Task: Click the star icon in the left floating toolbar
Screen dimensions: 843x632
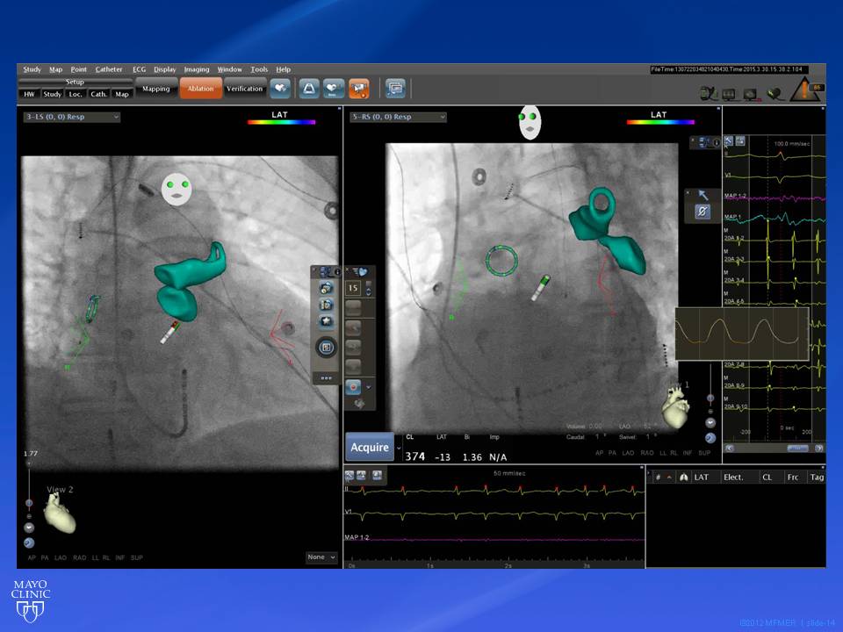Action: [x=326, y=320]
